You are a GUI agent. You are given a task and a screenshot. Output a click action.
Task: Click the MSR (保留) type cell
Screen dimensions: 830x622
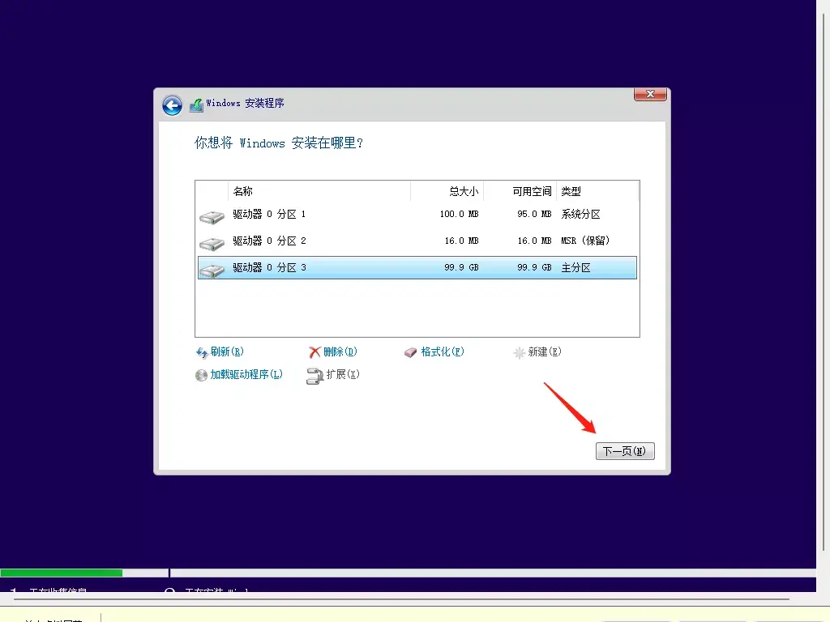[x=585, y=241]
